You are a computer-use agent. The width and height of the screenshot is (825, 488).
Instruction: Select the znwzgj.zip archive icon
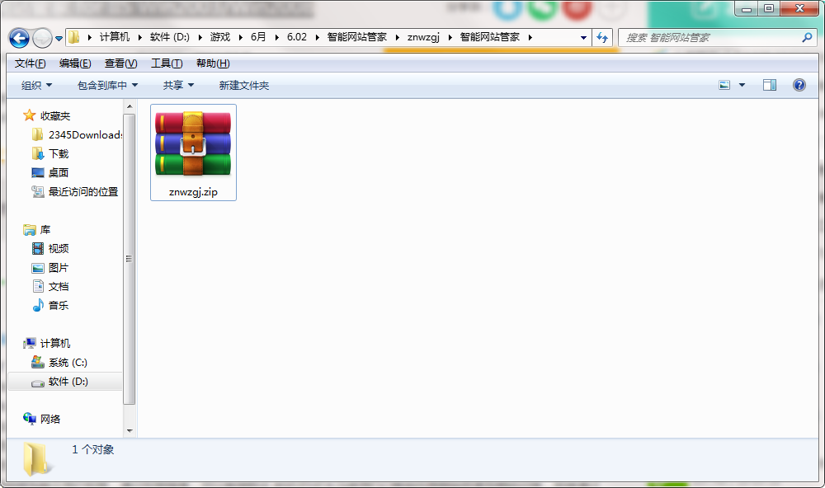(x=193, y=143)
